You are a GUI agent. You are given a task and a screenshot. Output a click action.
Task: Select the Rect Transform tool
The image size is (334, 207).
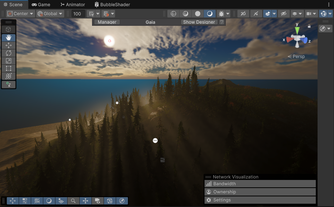[x=8, y=68]
